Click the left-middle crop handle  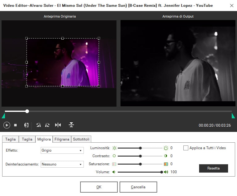(x=27, y=62)
